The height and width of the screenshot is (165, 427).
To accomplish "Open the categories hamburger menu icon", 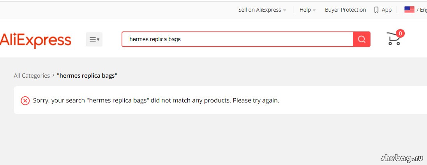I will click(x=93, y=39).
